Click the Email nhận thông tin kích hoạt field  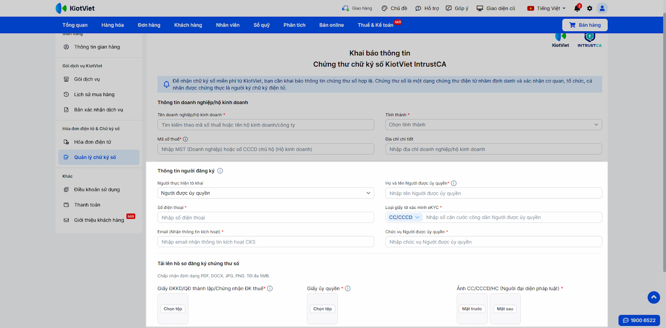[x=266, y=242]
